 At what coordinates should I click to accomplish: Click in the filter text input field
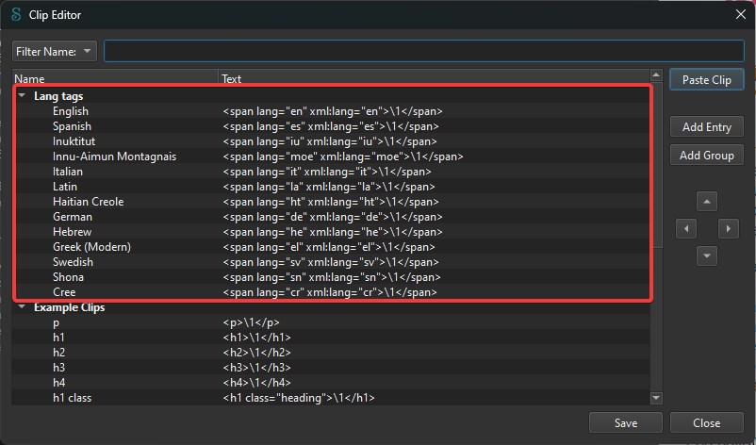424,51
